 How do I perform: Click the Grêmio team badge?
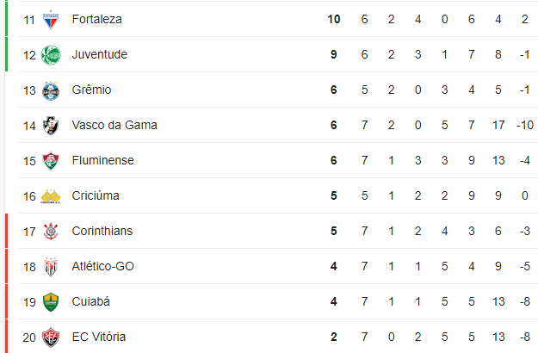click(51, 90)
